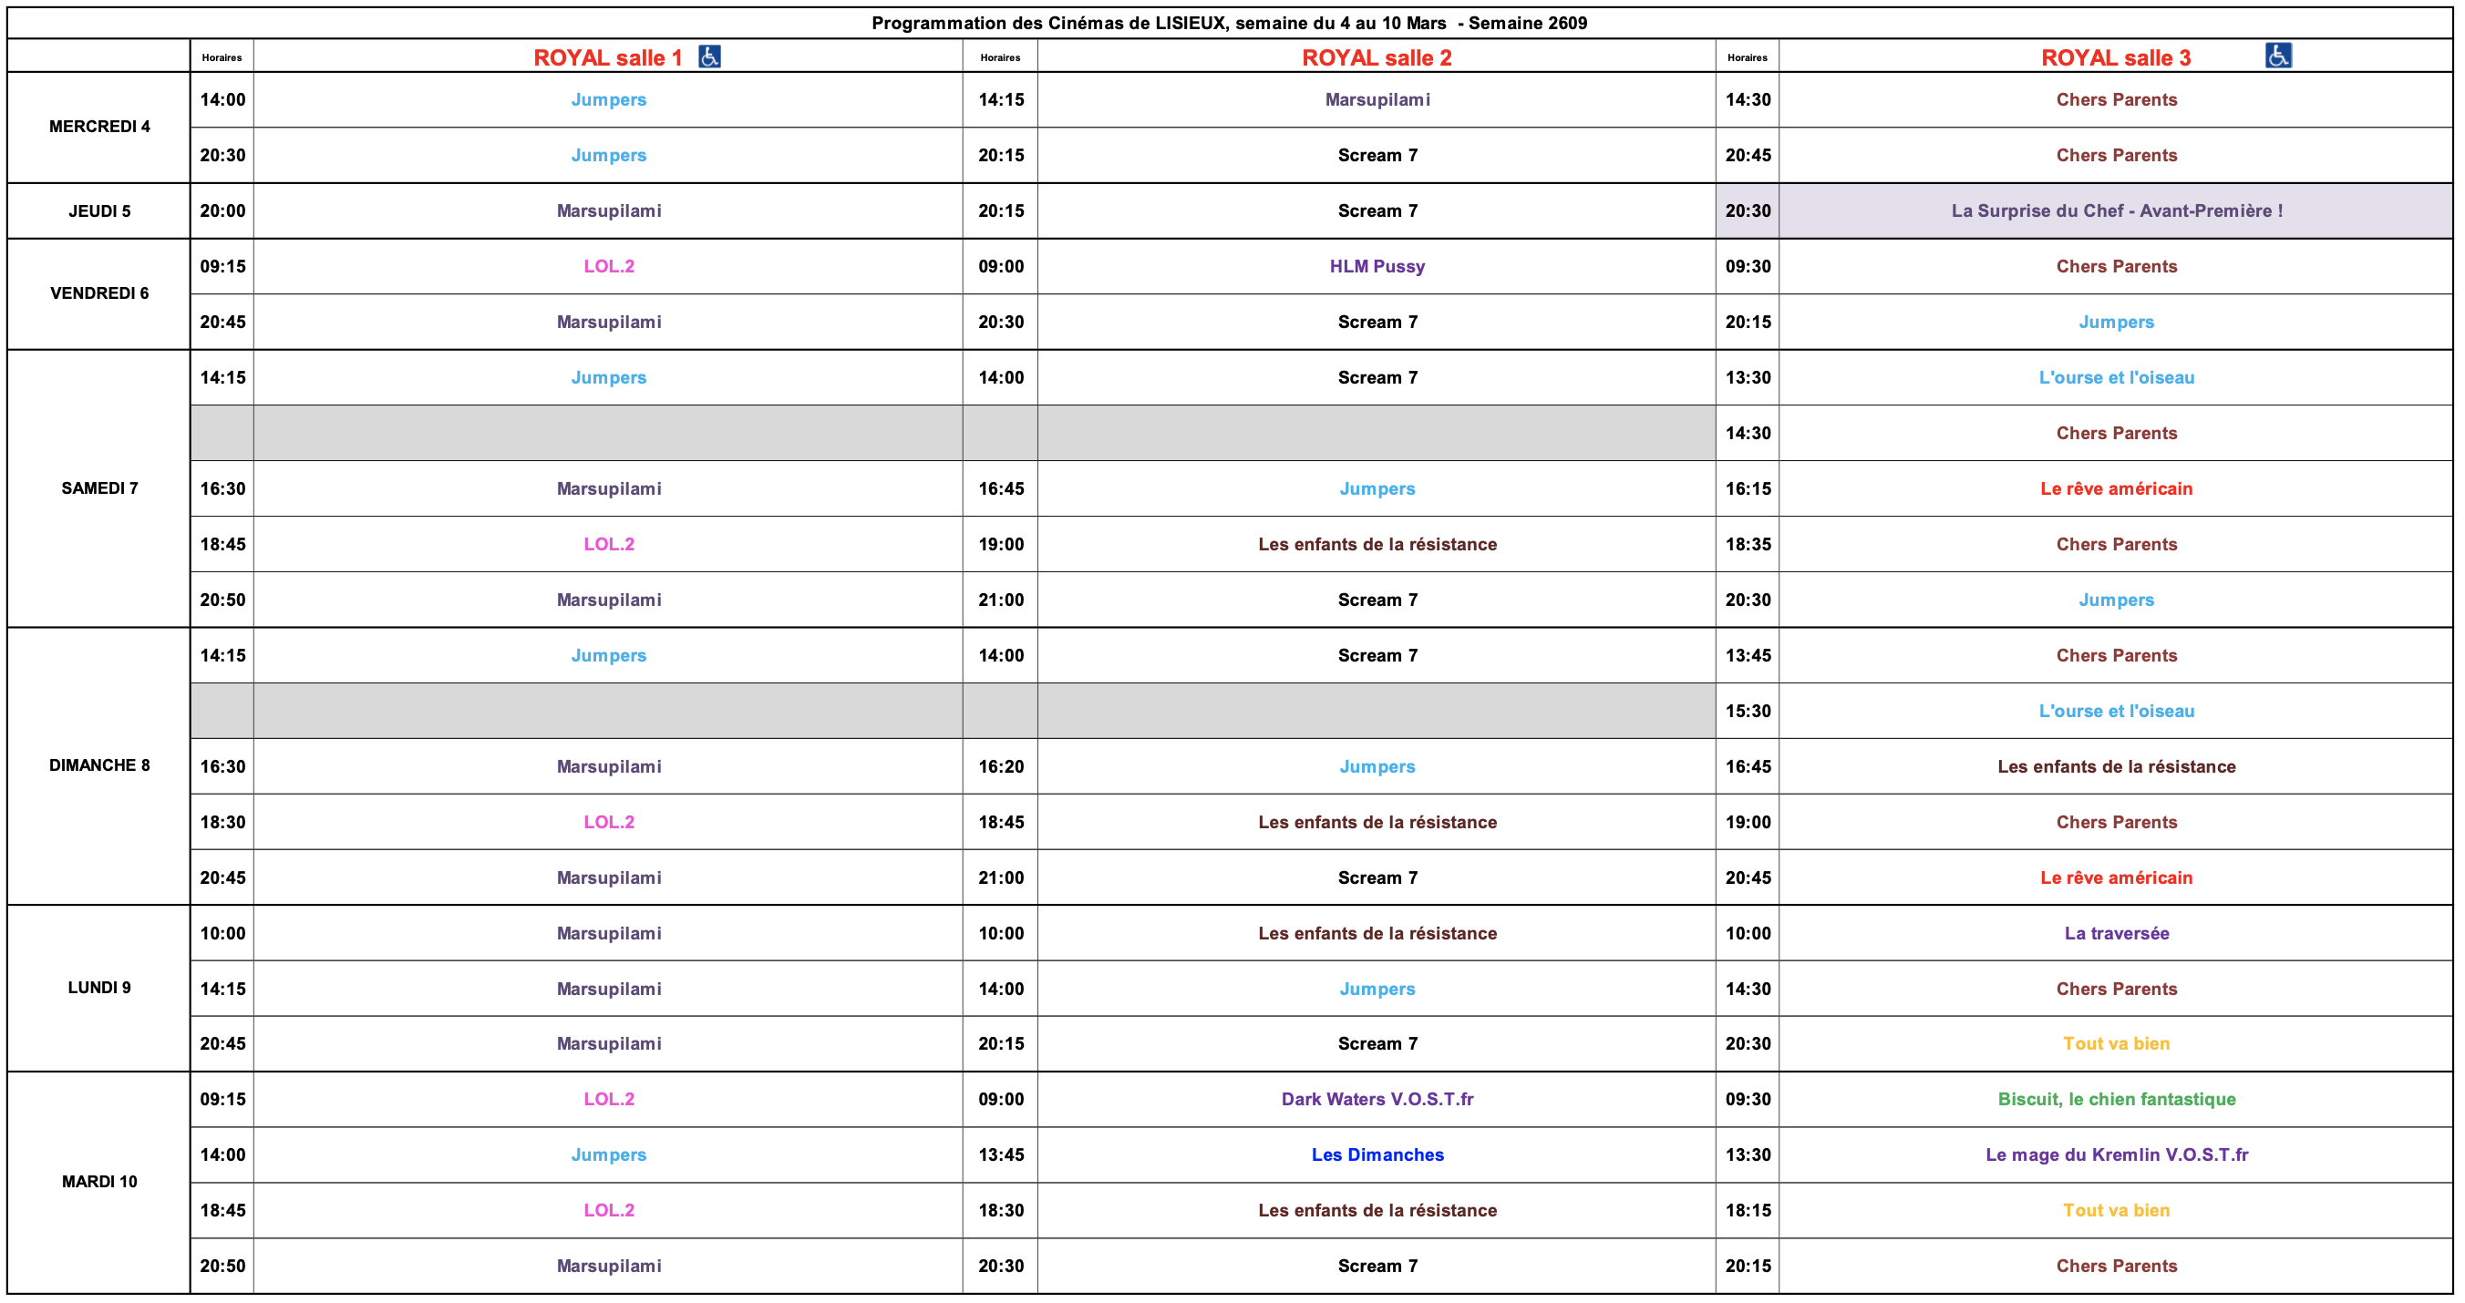Click the VENDREDI 6 day label
This screenshot has height=1303, width=2465.
click(x=99, y=292)
